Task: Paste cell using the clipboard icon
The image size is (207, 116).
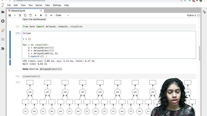Action: pyautogui.click(x=30, y=15)
